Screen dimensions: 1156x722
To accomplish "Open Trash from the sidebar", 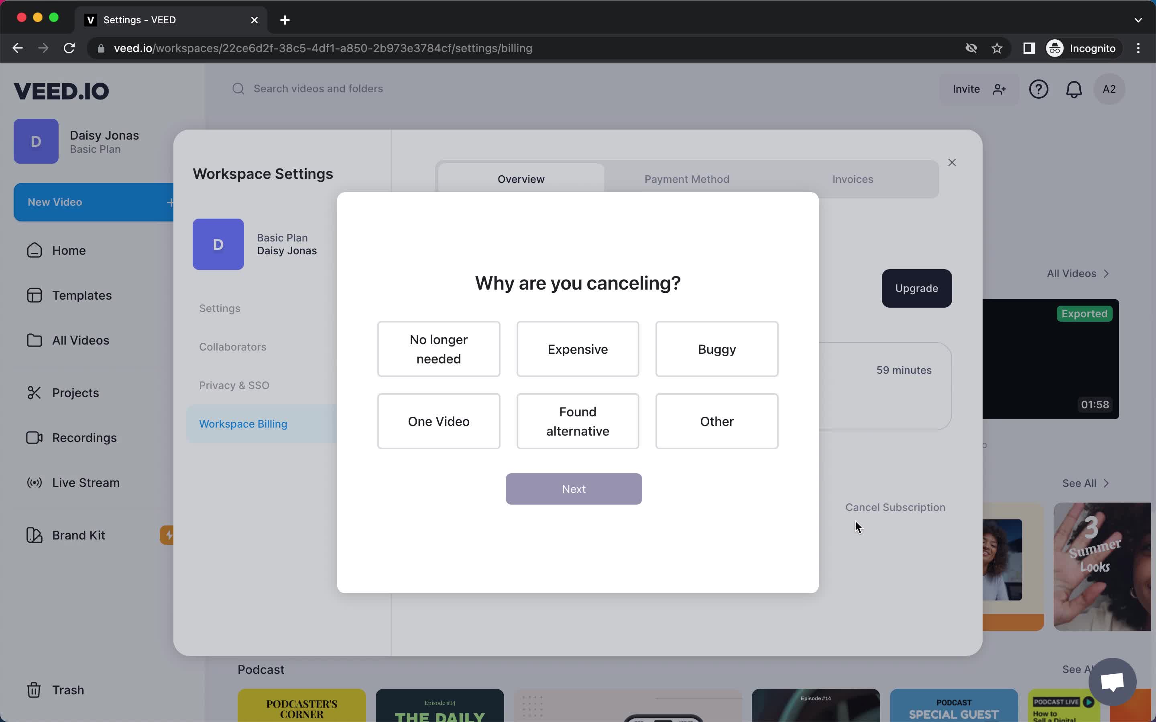I will click(55, 690).
